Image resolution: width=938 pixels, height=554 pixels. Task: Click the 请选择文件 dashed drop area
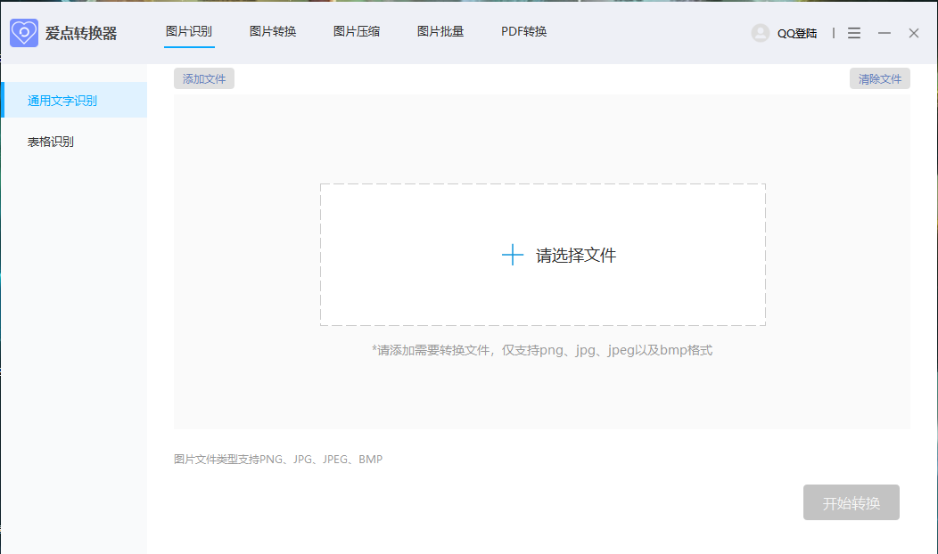pos(542,255)
